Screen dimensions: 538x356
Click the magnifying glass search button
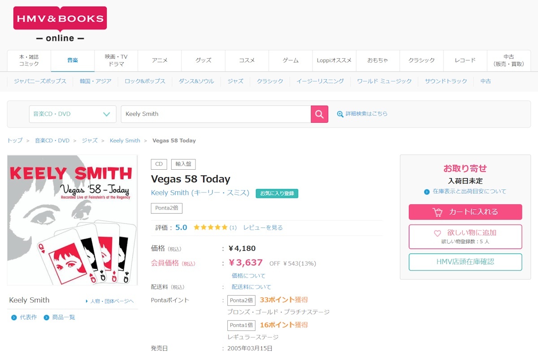319,114
